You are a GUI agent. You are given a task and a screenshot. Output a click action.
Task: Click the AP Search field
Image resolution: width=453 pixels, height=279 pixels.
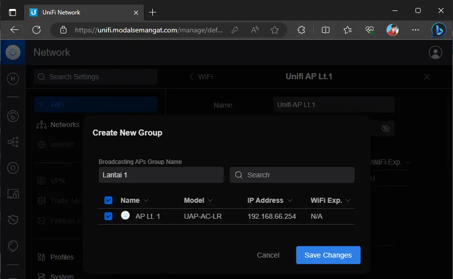click(x=292, y=175)
